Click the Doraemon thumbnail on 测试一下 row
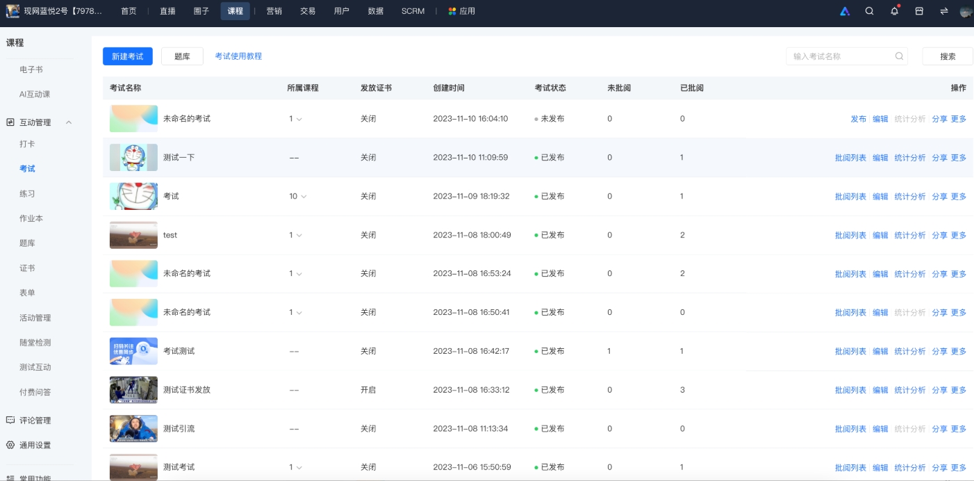This screenshot has height=481, width=974. [133, 157]
